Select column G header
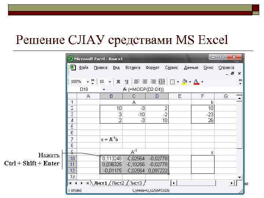264x198 pixels. tap(225, 96)
